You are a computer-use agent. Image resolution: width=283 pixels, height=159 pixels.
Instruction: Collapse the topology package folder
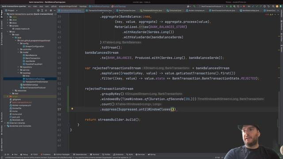click(x=18, y=73)
